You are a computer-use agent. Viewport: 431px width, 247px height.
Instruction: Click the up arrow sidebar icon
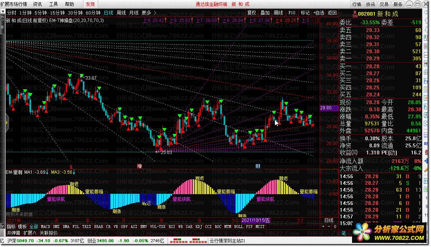(426, 20)
